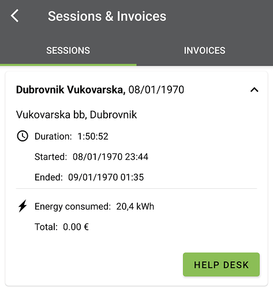Open the Help Desk button
The width and height of the screenshot is (273, 288).
click(x=221, y=264)
